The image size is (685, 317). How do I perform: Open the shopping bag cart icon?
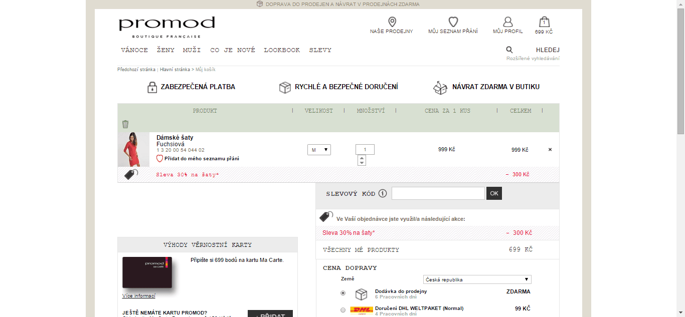tap(544, 22)
